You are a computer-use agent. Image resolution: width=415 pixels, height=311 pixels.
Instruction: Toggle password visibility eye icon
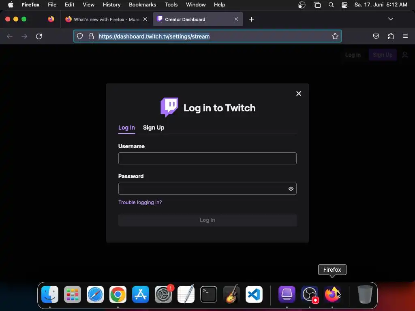291,189
